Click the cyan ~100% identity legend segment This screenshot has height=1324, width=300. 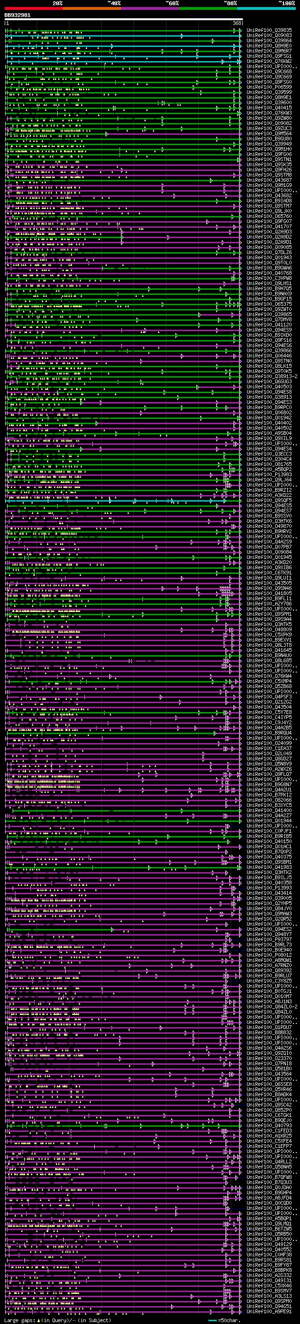[267, 8]
